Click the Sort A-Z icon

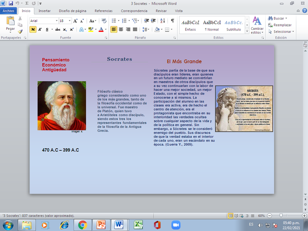click(163, 21)
